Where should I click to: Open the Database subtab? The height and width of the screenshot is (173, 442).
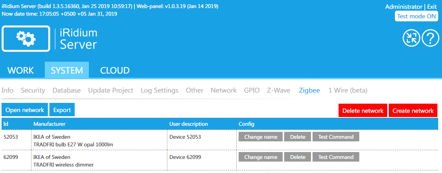pos(67,90)
